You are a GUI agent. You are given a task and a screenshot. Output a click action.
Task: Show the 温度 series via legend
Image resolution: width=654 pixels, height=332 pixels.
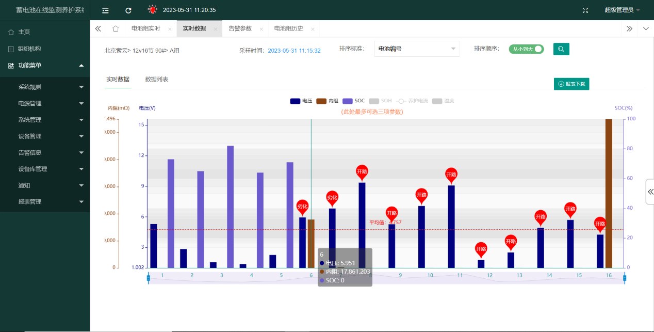coord(443,101)
